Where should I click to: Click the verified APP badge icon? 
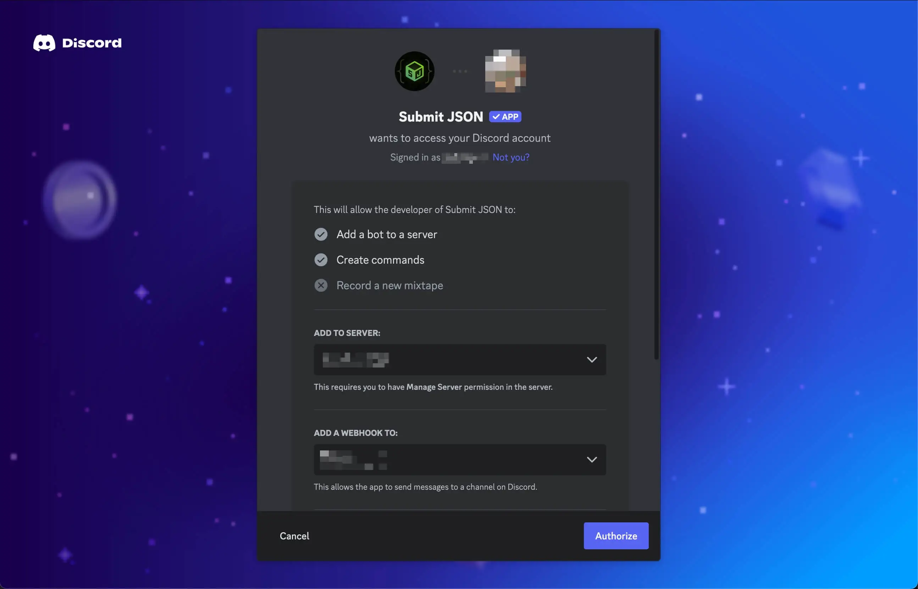tap(505, 116)
